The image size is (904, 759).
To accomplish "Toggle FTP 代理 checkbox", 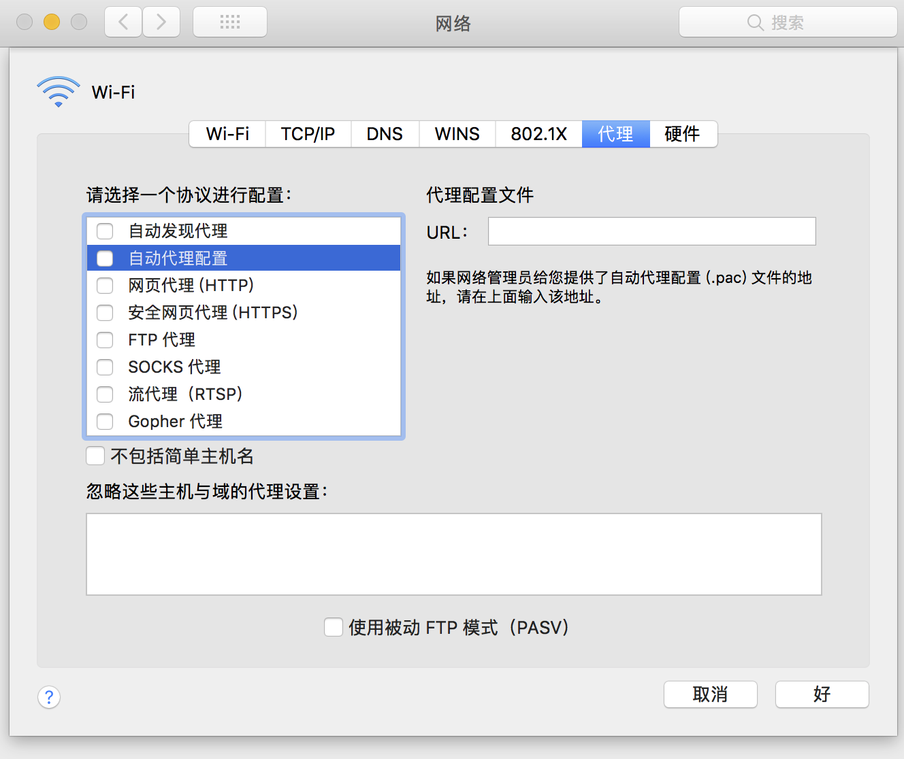I will tap(105, 340).
